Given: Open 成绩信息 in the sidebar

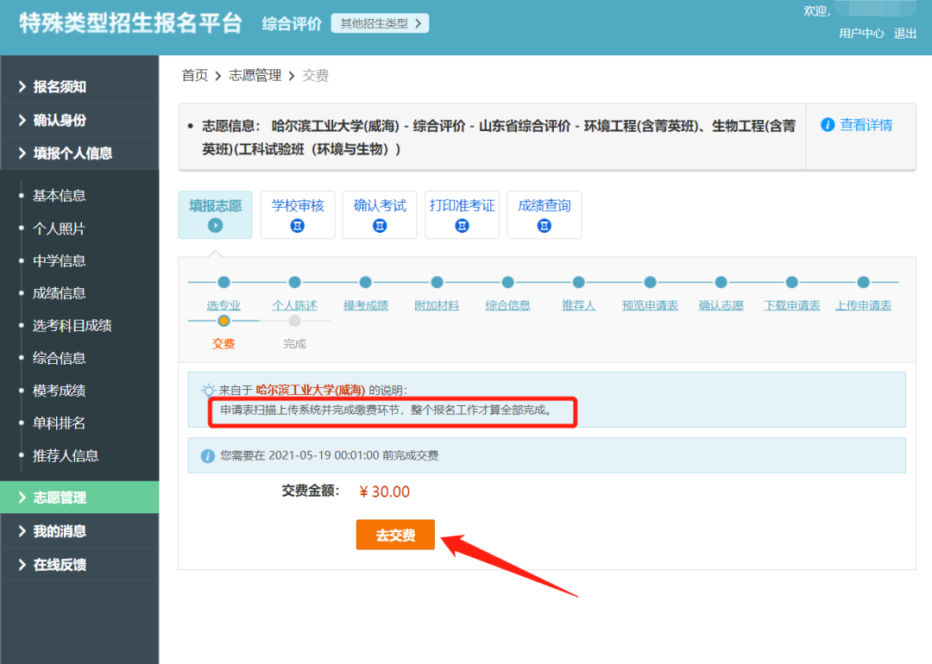Looking at the screenshot, I should pyautogui.click(x=59, y=293).
